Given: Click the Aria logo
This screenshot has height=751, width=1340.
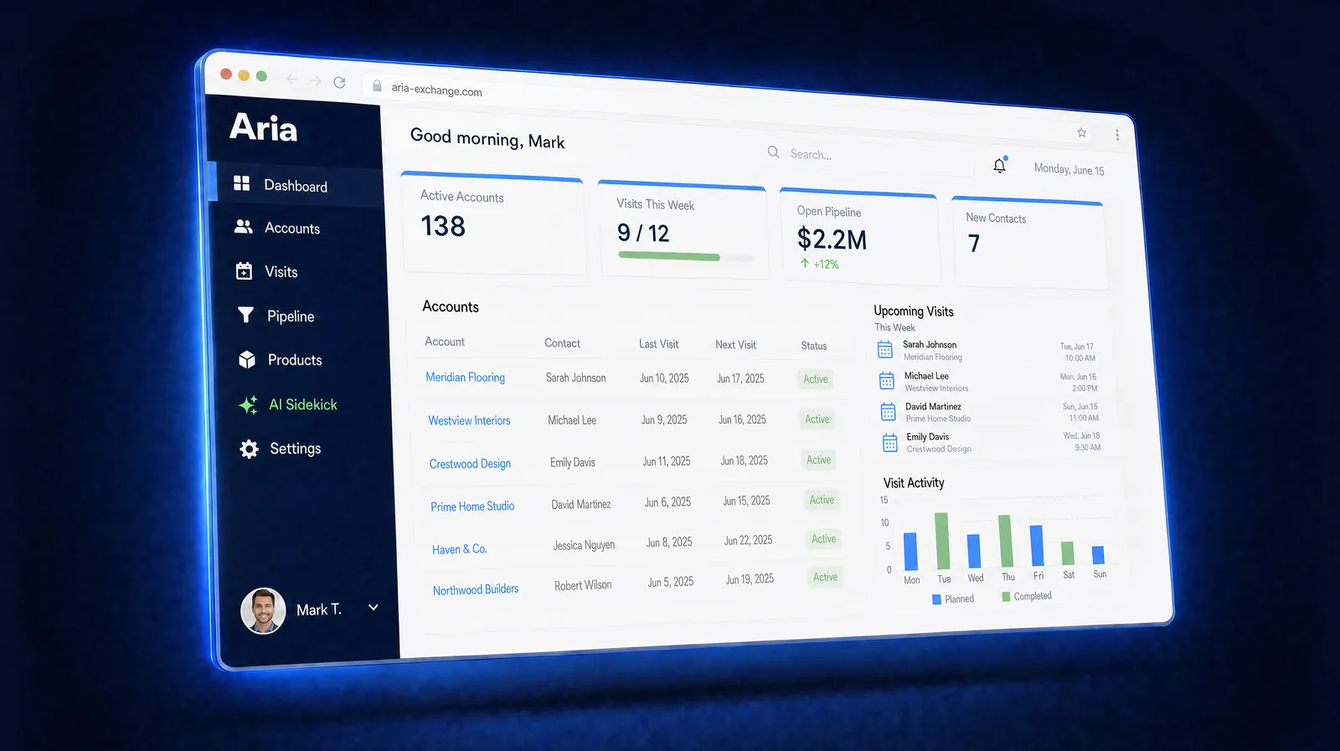Looking at the screenshot, I should point(263,127).
